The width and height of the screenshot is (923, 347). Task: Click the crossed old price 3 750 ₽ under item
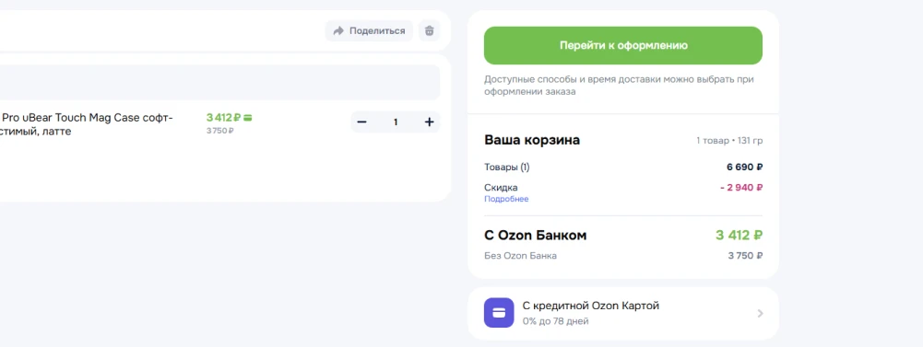[x=219, y=131]
